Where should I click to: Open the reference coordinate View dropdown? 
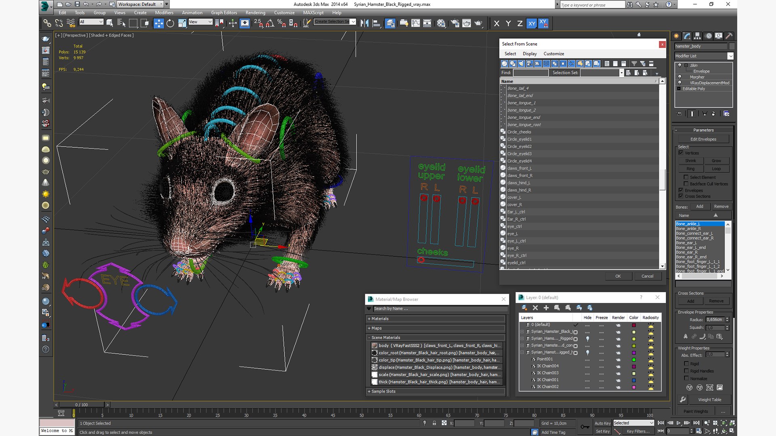pyautogui.click(x=200, y=22)
